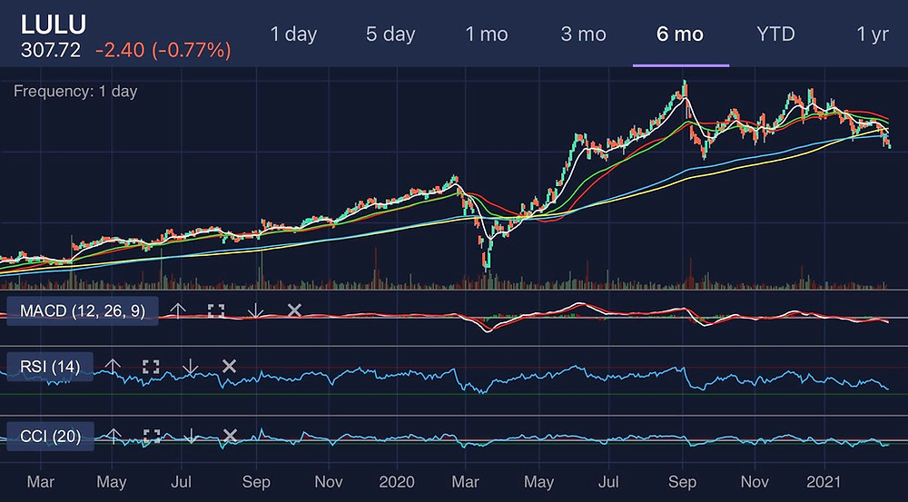Screen dimensions: 908x502
Task: Move MACD indicator down with arrow icon
Action: pyautogui.click(x=255, y=311)
